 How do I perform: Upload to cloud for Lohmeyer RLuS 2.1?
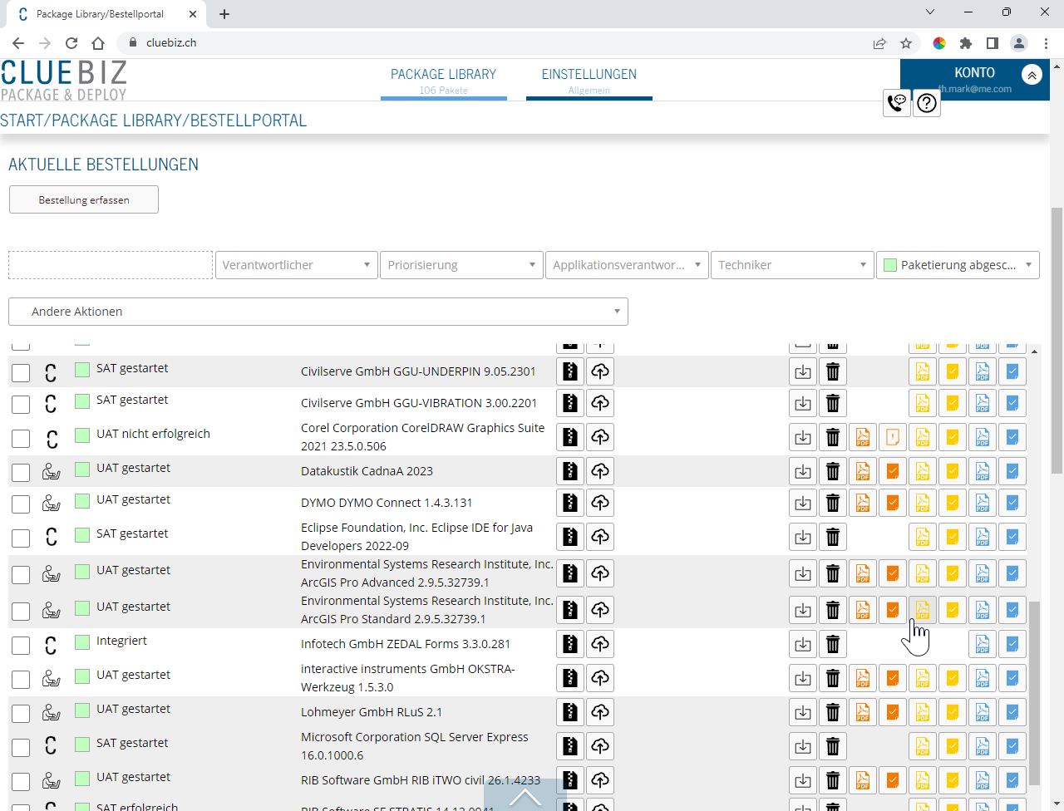click(600, 712)
